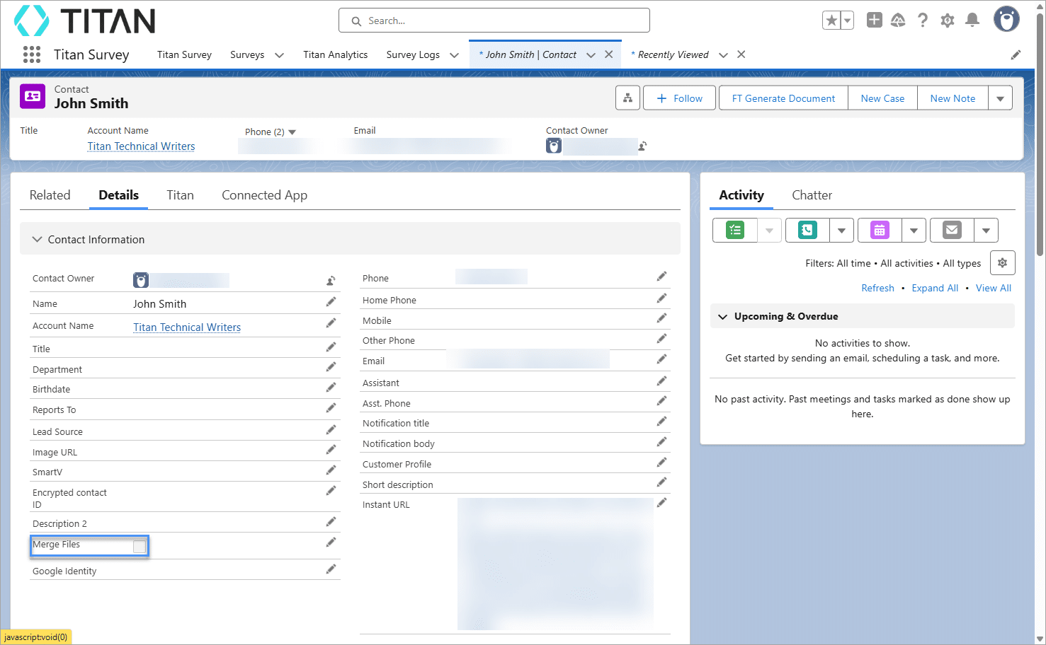Open the Salesforce Help question mark icon
This screenshot has height=645, width=1046.
click(x=922, y=21)
